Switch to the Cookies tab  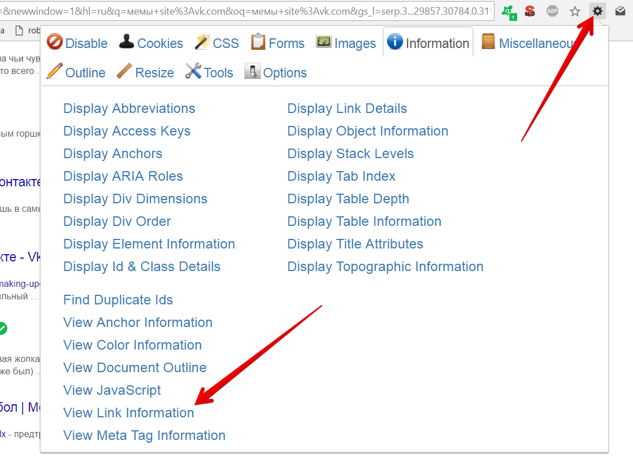tap(151, 43)
